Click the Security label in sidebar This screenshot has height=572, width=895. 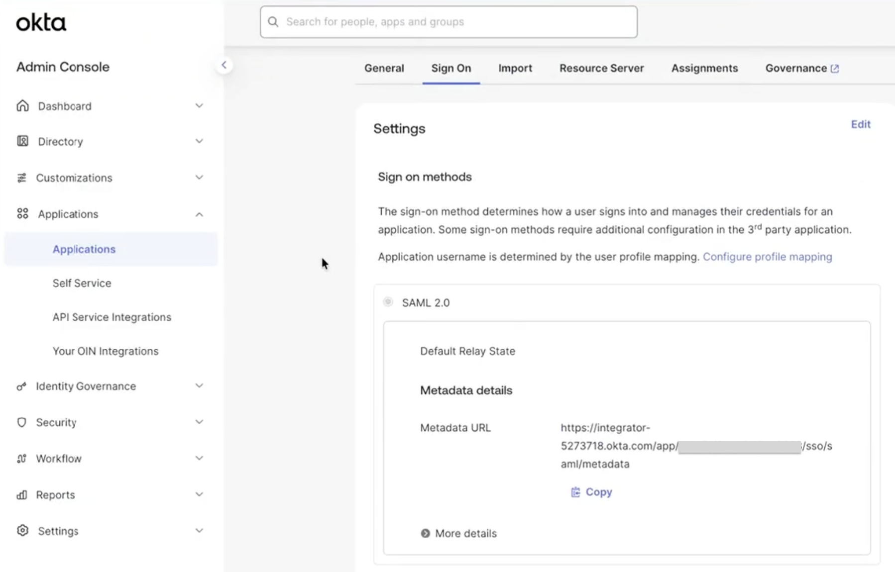[x=56, y=422]
